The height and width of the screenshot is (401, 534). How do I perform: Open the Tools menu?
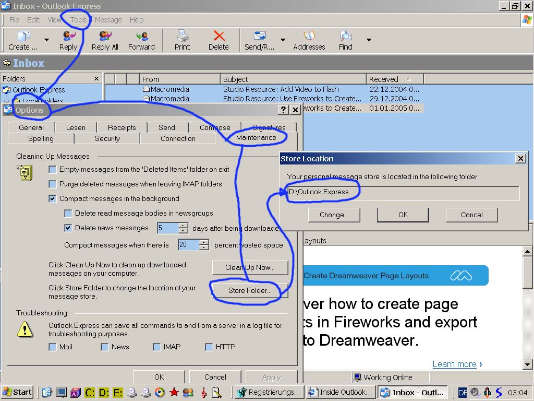point(78,20)
